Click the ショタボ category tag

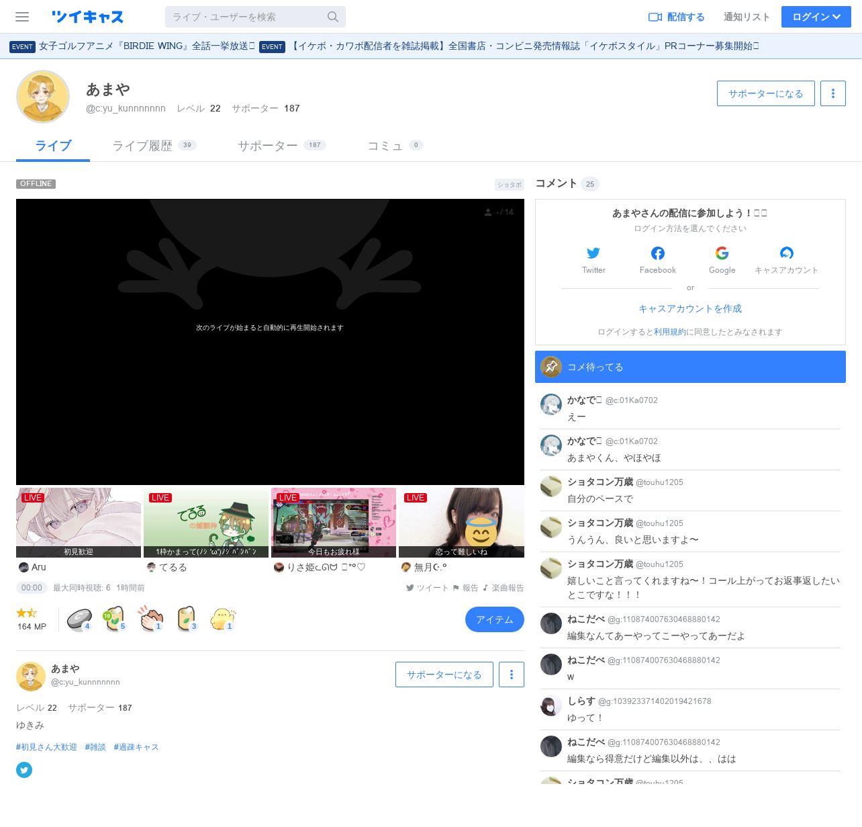click(510, 185)
